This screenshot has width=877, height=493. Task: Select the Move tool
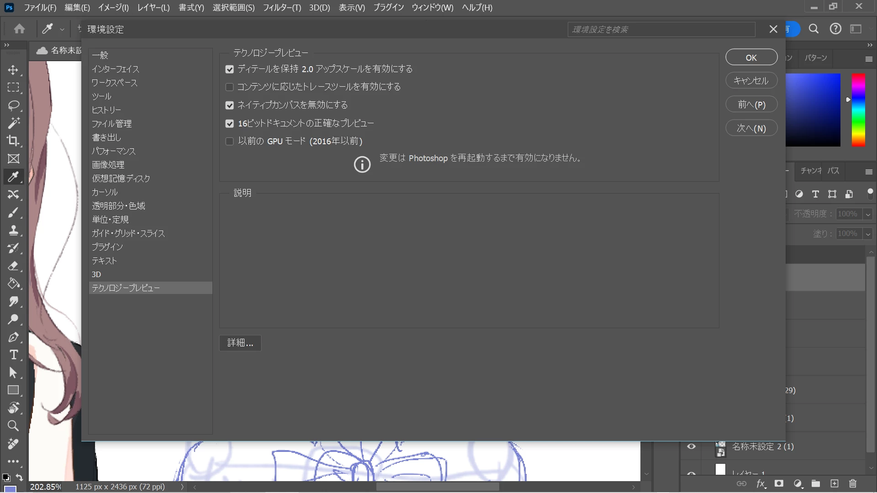[x=13, y=70]
